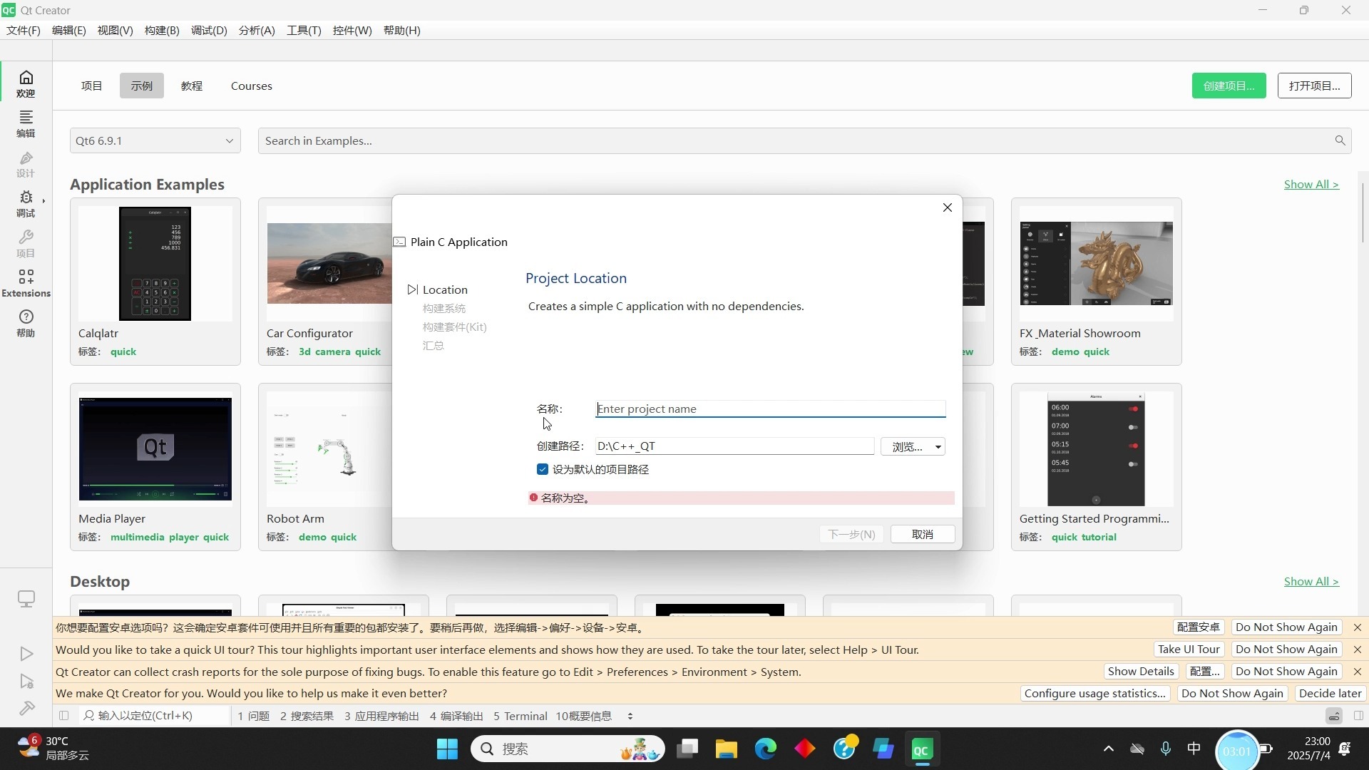The height and width of the screenshot is (770, 1369).
Task: Click the Run play button
Action: point(26,654)
